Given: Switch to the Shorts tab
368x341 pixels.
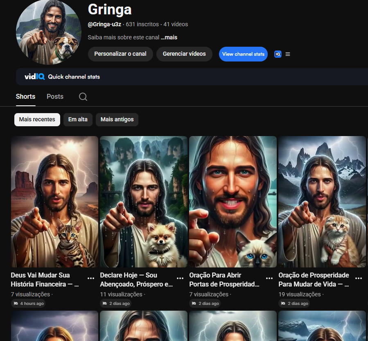Looking at the screenshot, I should [x=25, y=97].
